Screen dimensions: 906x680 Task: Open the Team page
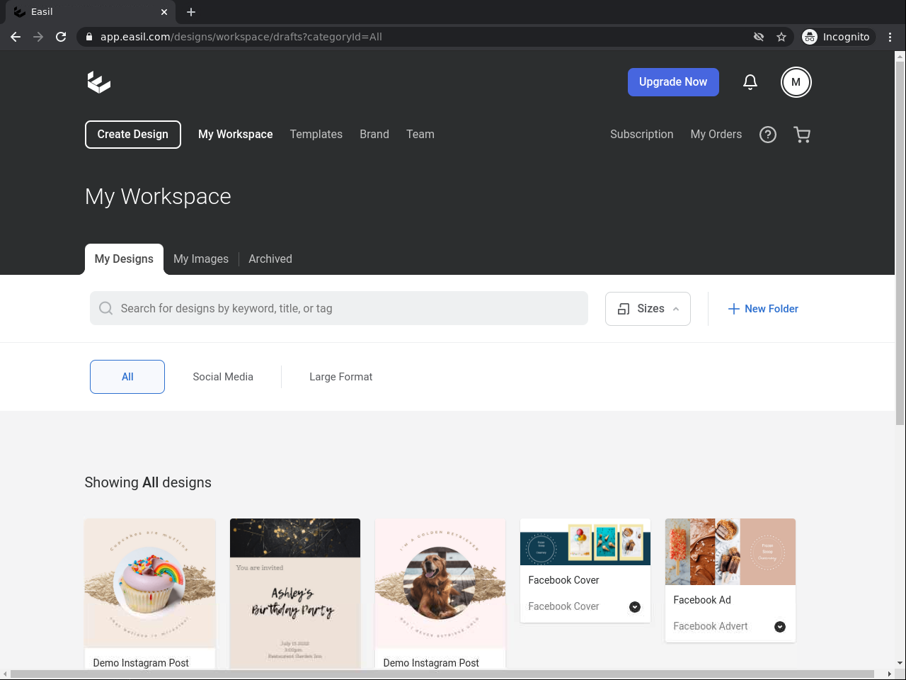[x=420, y=135]
